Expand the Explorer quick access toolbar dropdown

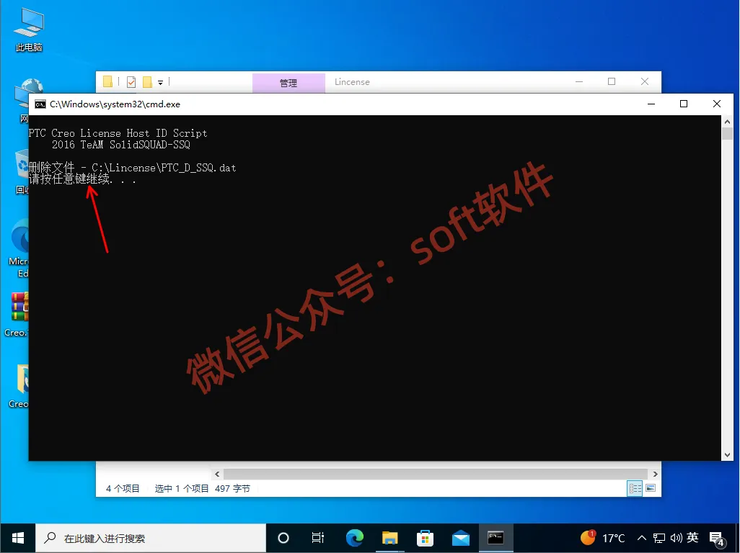[160, 83]
